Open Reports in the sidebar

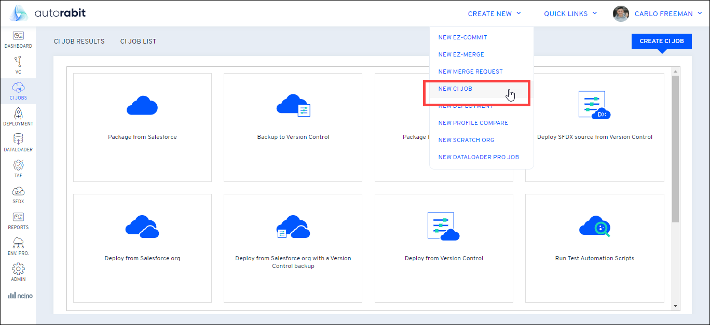coord(18,221)
